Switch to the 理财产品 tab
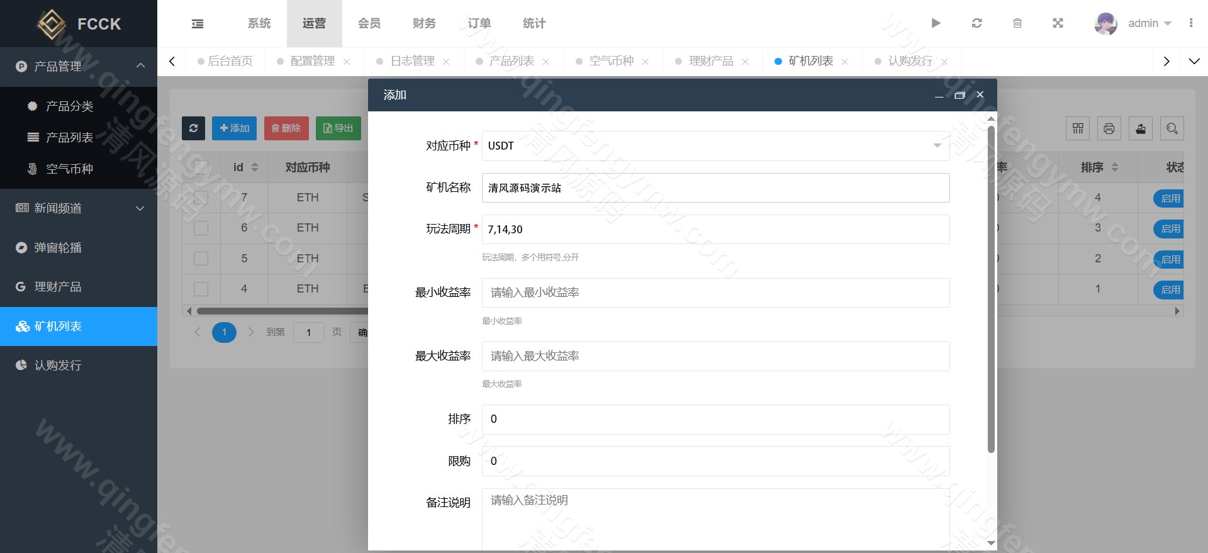Screen dimensions: 1208x553 (x=711, y=61)
